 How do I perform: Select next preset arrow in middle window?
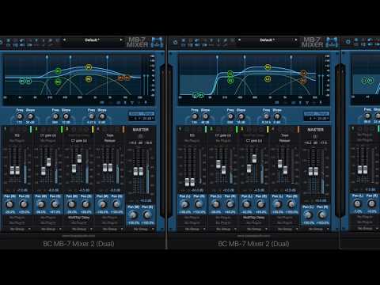coord(296,40)
